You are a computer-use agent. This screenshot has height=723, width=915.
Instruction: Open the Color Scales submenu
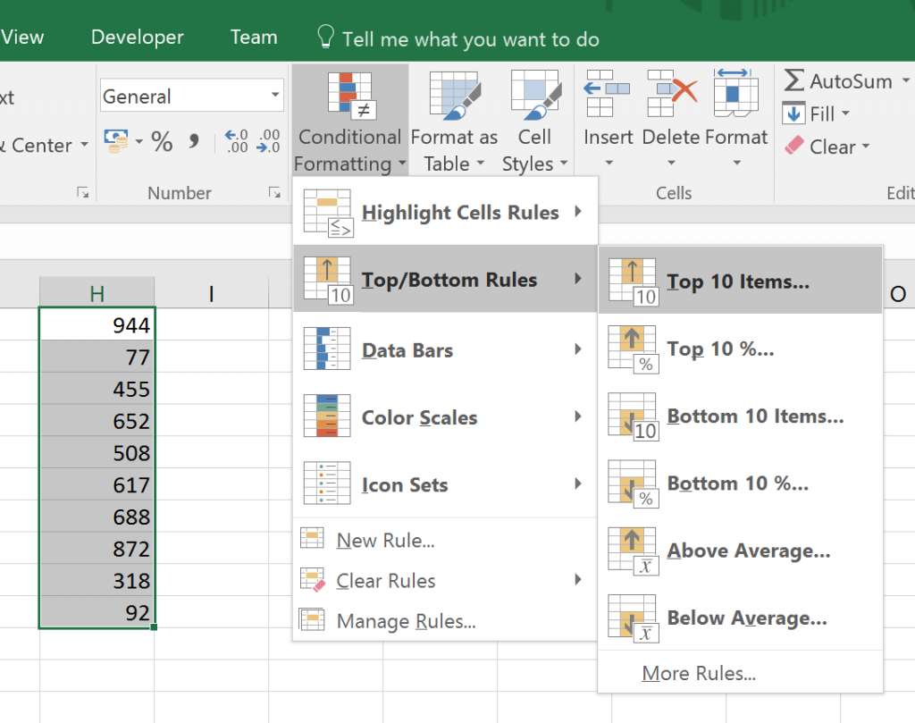pos(445,416)
